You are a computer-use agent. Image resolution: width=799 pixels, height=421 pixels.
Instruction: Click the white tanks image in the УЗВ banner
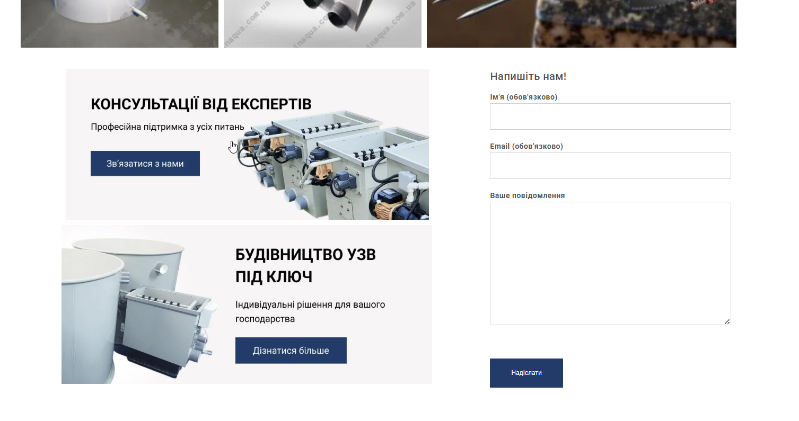pyautogui.click(x=141, y=310)
